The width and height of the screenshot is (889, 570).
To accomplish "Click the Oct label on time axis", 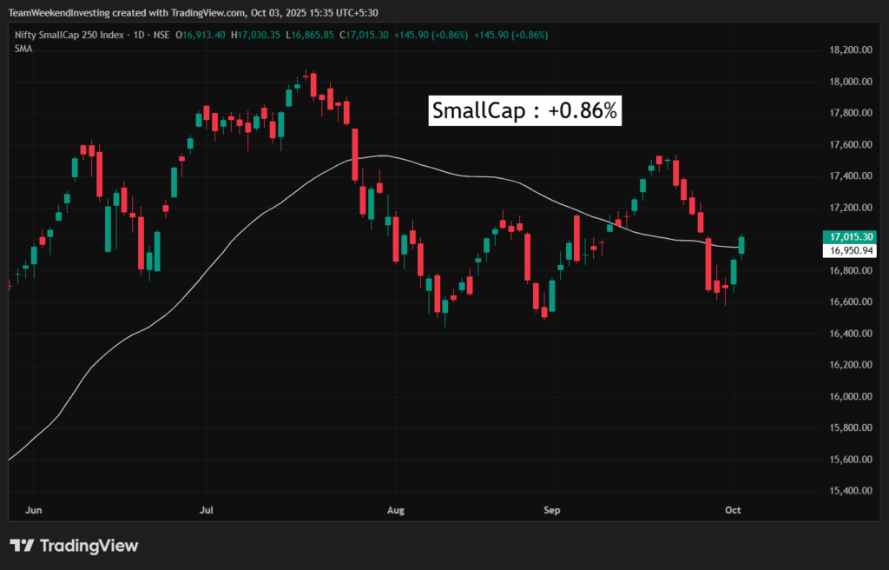I will [x=734, y=511].
